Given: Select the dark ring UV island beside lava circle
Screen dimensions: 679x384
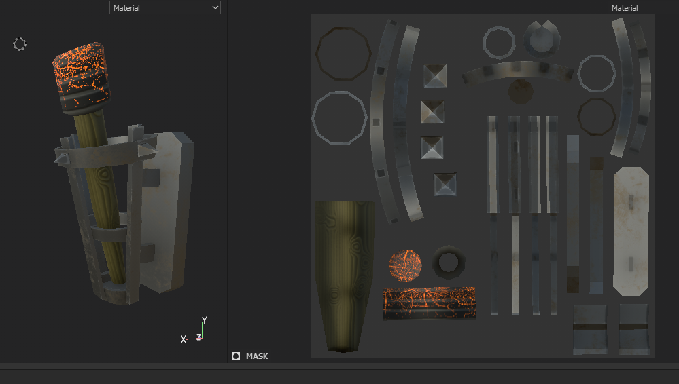Looking at the screenshot, I should 449,262.
